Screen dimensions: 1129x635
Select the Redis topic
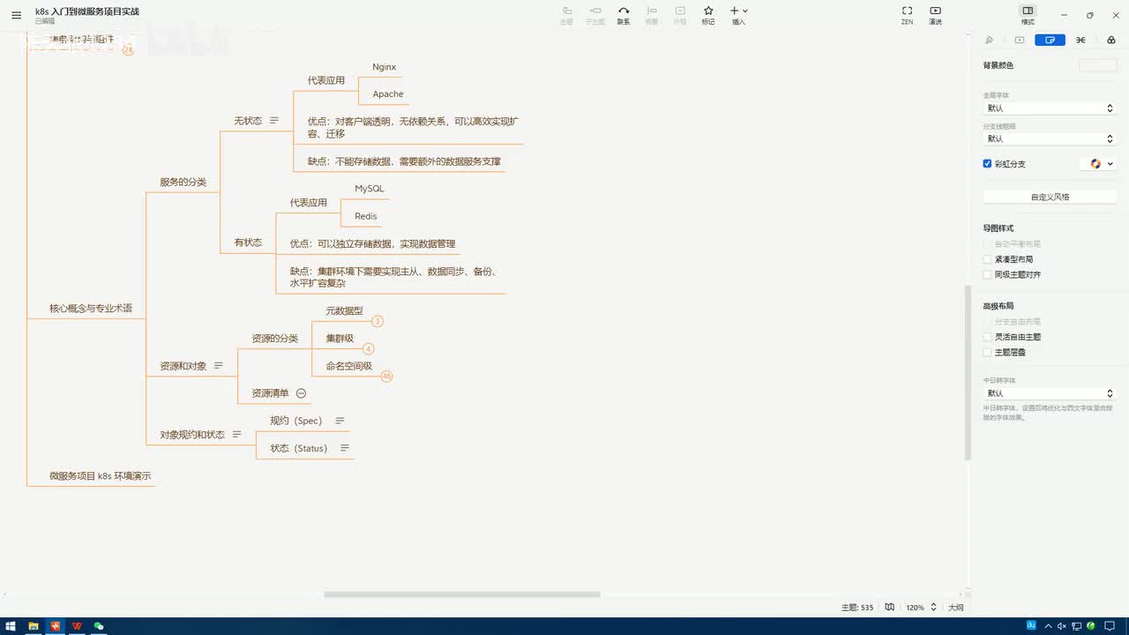point(366,216)
